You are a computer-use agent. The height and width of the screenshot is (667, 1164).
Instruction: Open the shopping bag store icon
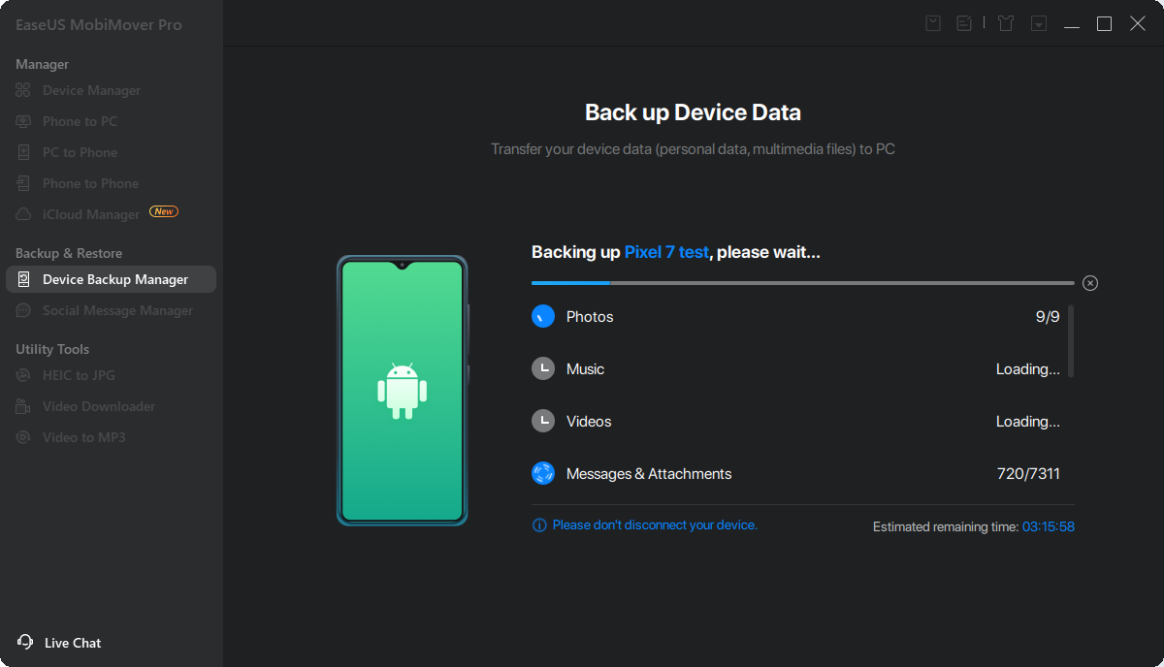tap(933, 23)
